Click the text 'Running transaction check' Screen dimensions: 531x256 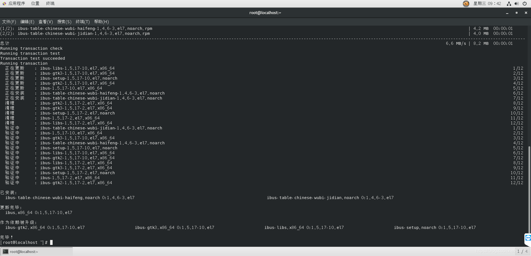pos(31,48)
